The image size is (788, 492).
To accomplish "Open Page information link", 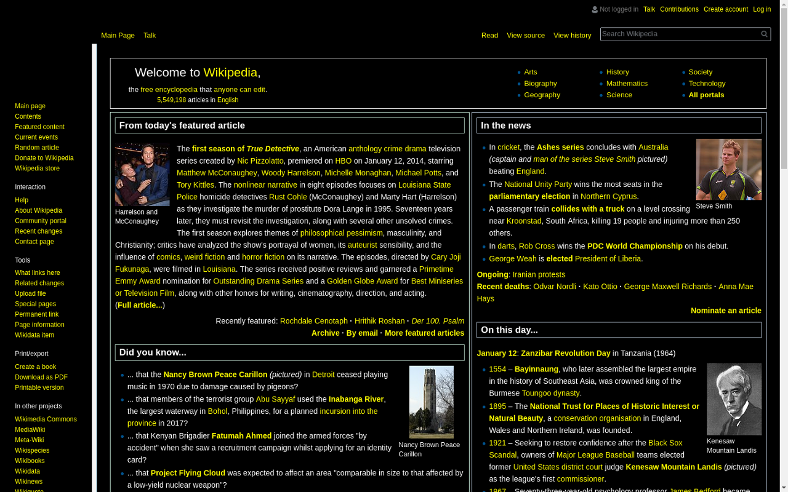I will tap(39, 325).
